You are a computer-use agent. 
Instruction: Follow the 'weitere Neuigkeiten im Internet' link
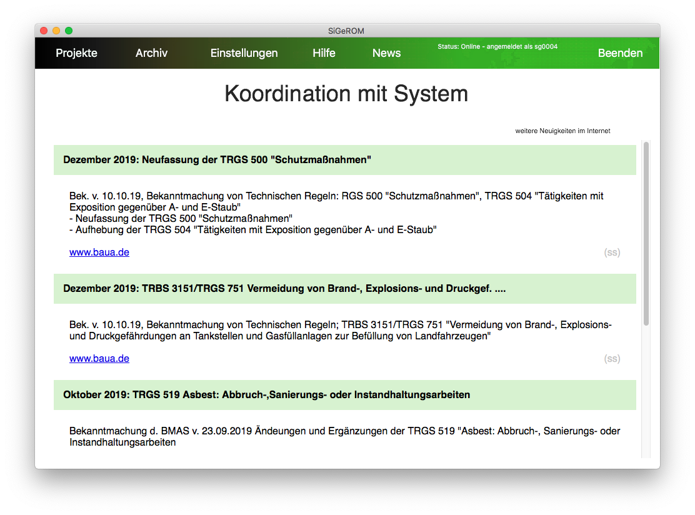[x=562, y=131]
